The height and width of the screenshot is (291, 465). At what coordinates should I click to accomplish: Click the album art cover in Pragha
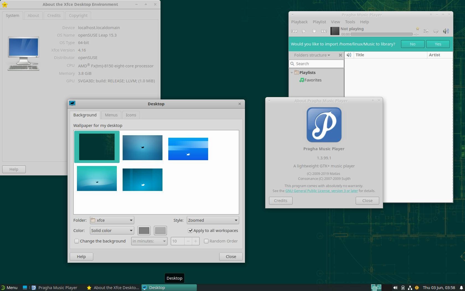coord(335,31)
